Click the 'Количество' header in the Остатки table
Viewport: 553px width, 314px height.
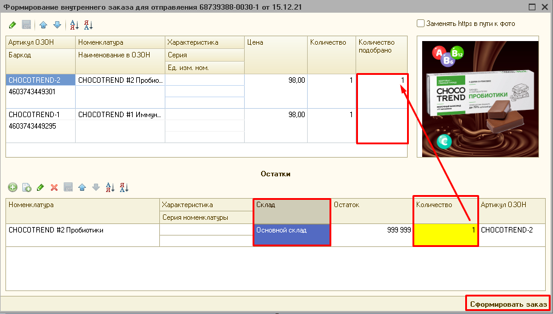[445, 211]
